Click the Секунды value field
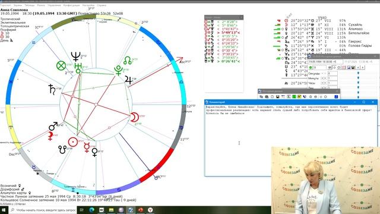 pos(332,74)
